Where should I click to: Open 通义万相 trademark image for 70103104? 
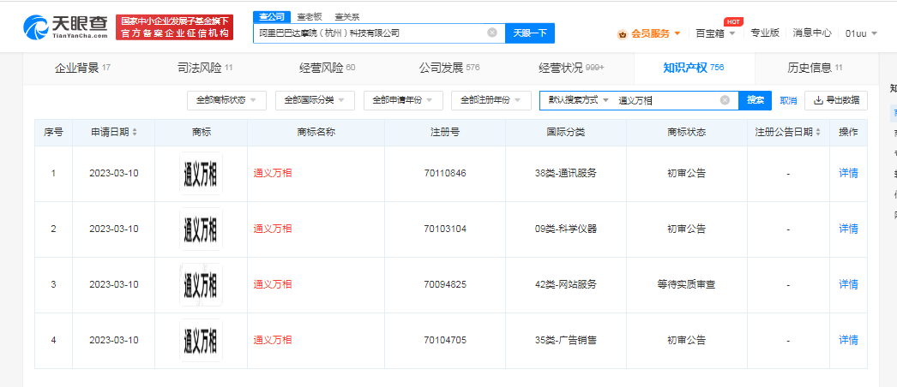click(x=201, y=229)
